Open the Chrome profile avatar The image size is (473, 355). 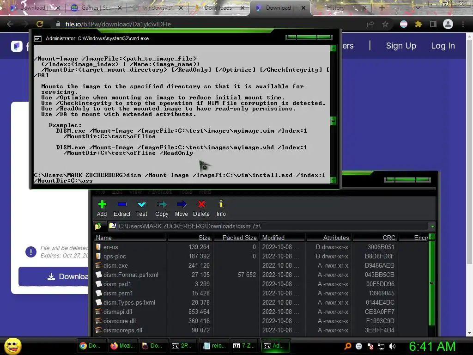click(x=448, y=24)
